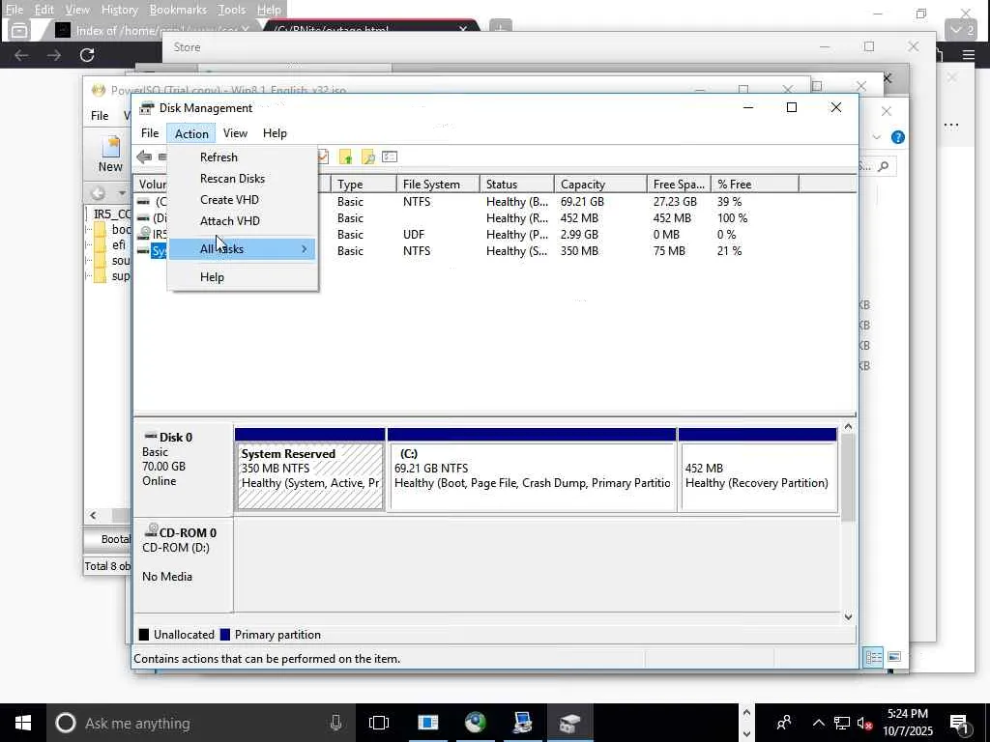Click the Disk Management taskbar icon
This screenshot has height=742, width=990.
click(570, 723)
